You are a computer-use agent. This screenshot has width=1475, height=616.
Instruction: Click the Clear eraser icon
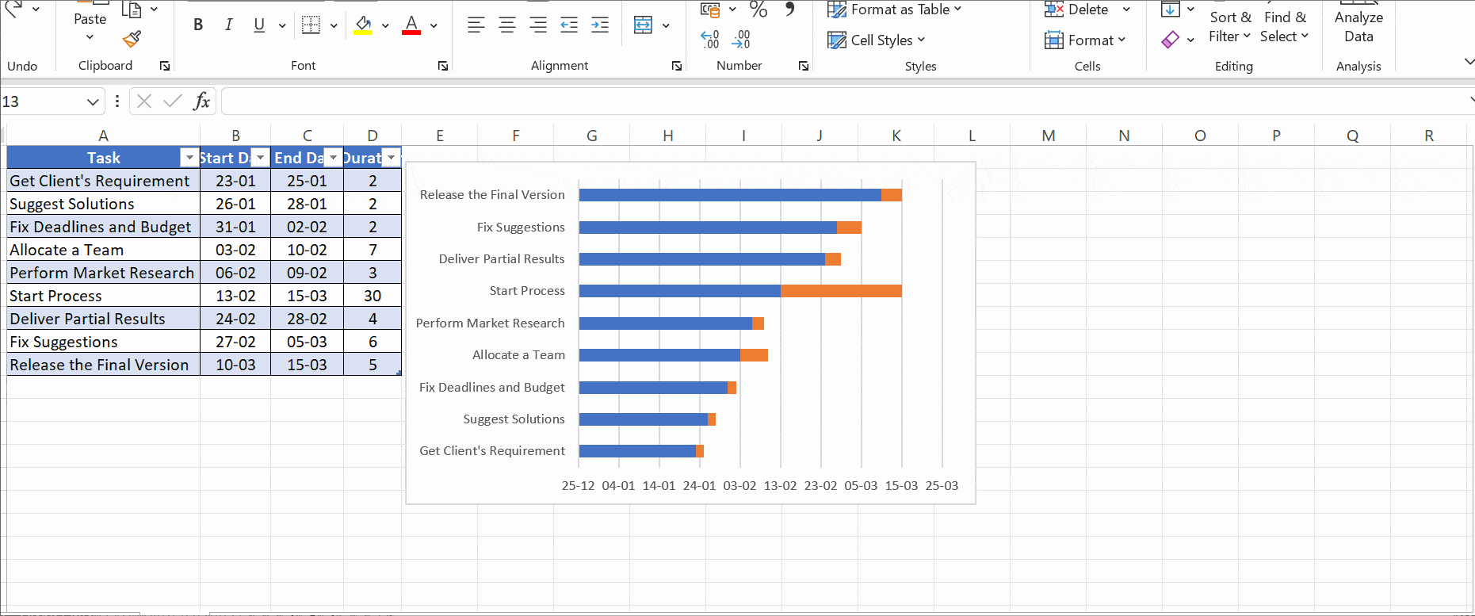pos(1170,40)
